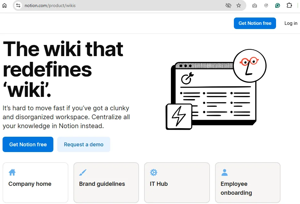300x204 pixels.
Task: Click the text "It's hard to move fast" paragraph
Action: tap(66, 117)
